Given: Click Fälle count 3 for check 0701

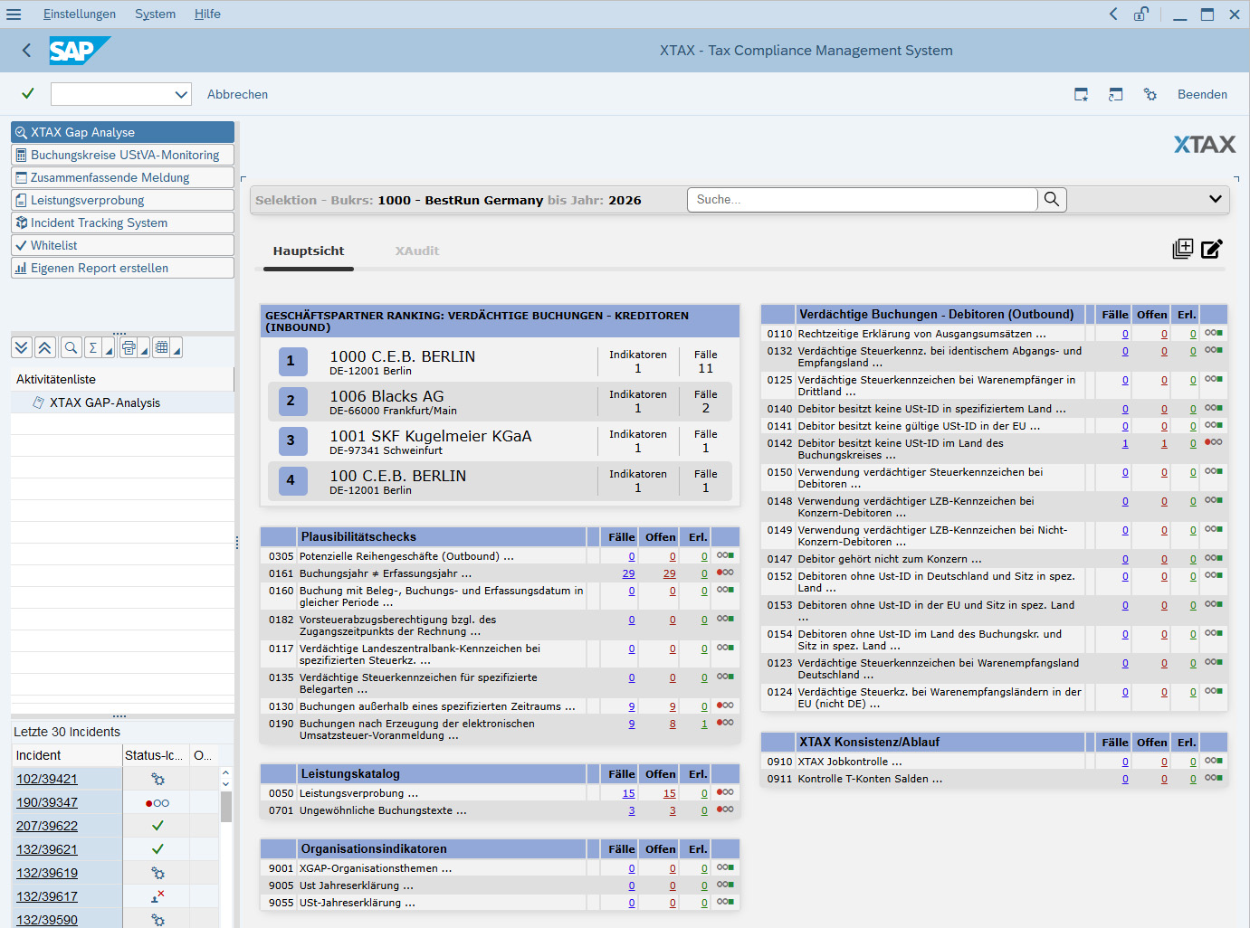Looking at the screenshot, I should tap(632, 810).
